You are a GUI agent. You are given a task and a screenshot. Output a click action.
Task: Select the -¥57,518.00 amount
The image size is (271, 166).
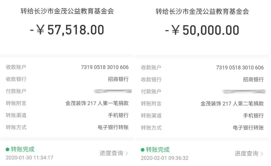pos(67,30)
